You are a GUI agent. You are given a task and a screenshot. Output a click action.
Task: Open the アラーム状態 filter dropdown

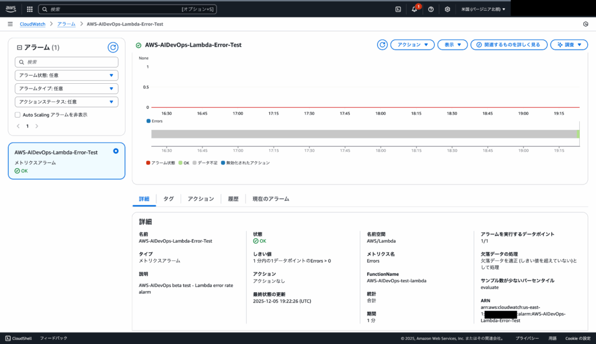click(66, 75)
